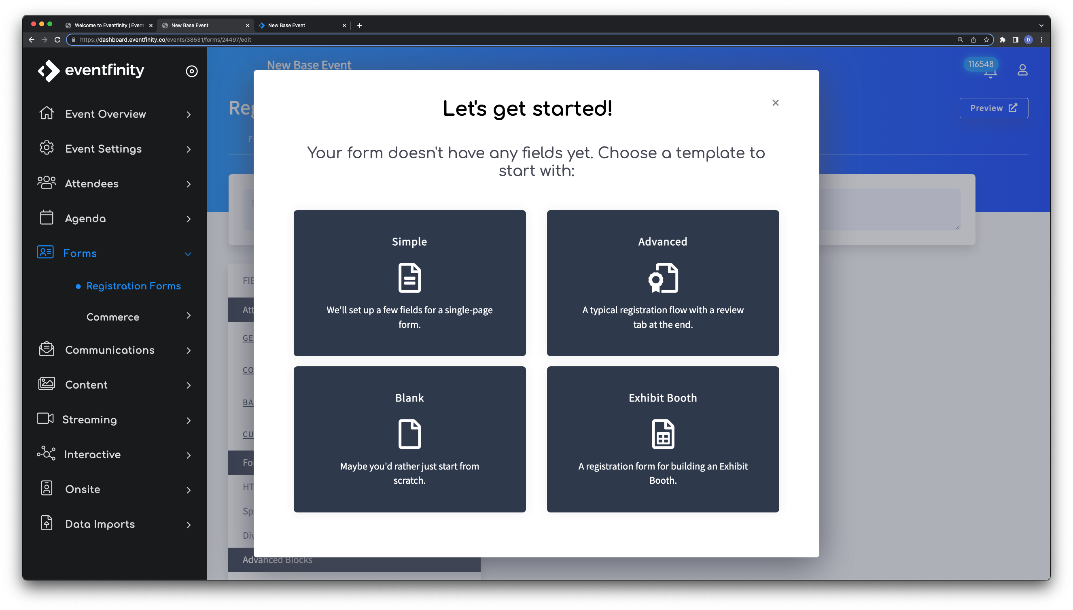Expand the Communications section chevron
The height and width of the screenshot is (610, 1073).
tap(189, 351)
